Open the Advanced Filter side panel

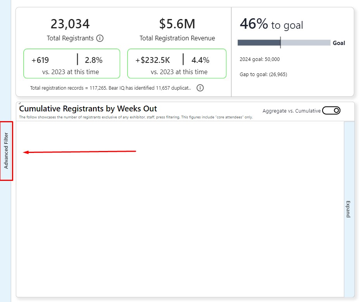tap(6, 151)
